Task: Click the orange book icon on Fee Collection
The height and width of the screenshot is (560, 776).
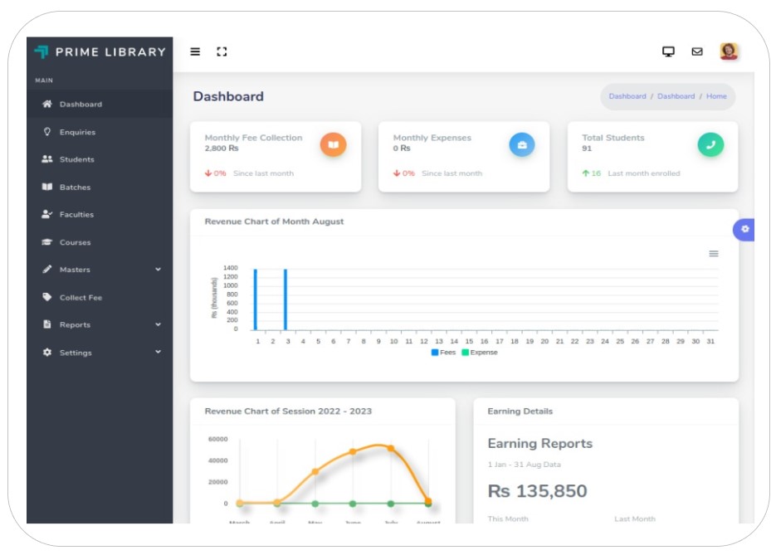Action: pos(333,145)
